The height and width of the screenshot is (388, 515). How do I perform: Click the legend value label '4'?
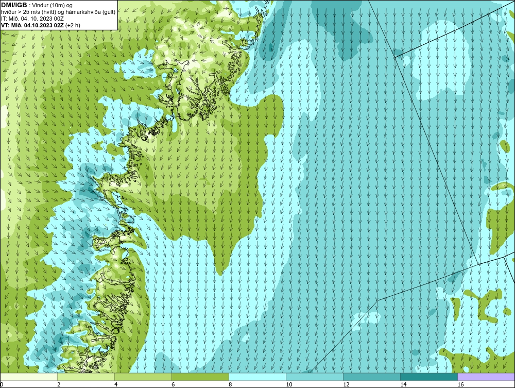point(116,384)
